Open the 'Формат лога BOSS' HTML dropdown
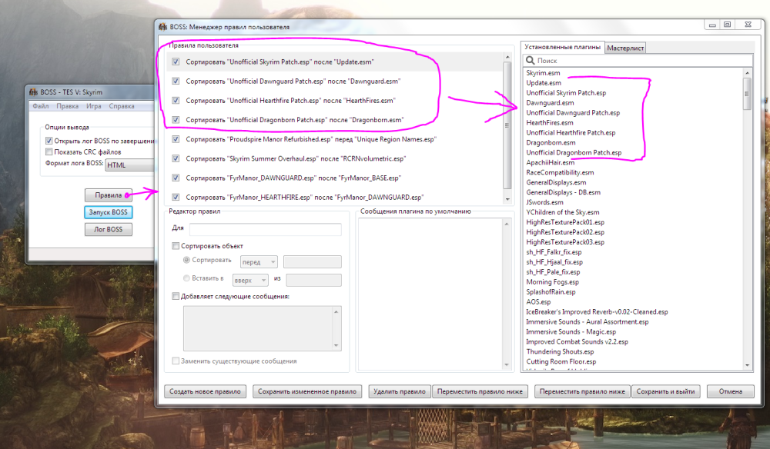The height and width of the screenshot is (449, 770). pyautogui.click(x=130, y=165)
